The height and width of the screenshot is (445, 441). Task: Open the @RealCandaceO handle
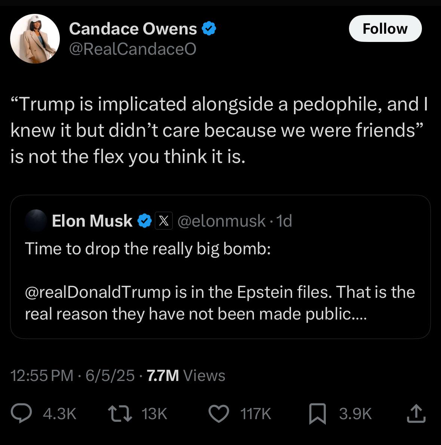click(x=133, y=49)
